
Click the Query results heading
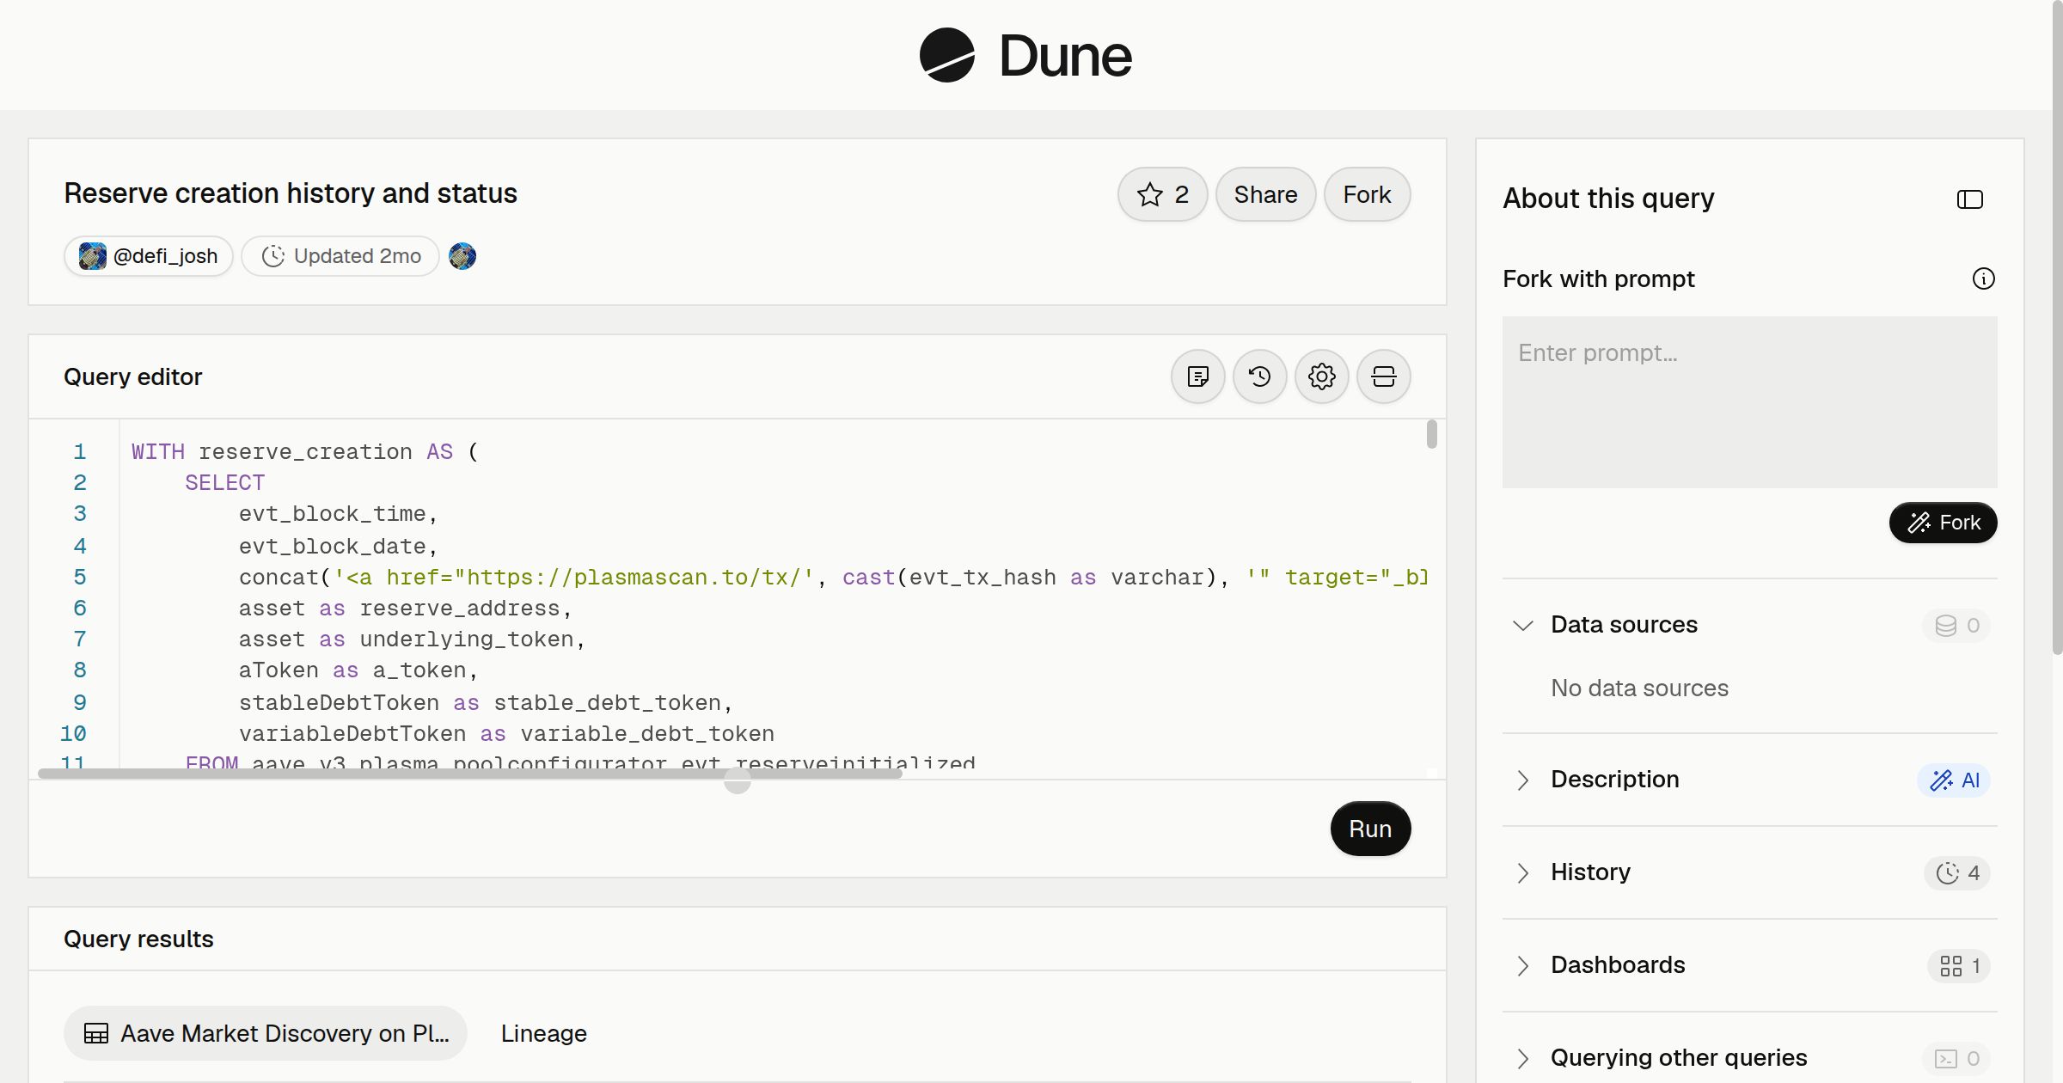pos(138,939)
